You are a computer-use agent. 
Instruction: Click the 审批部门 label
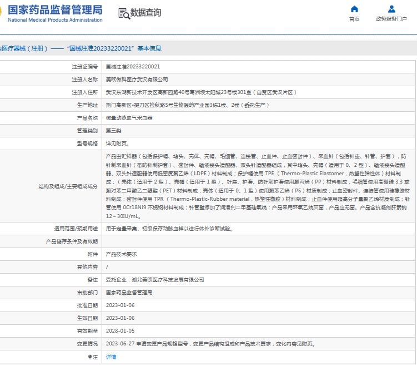[x=88, y=293]
